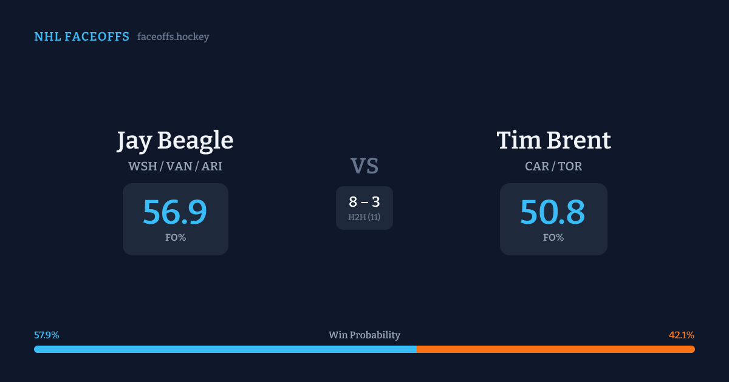Screen dimensions: 729x382
Task: Select the Tim Brent player name
Action: [553, 141]
